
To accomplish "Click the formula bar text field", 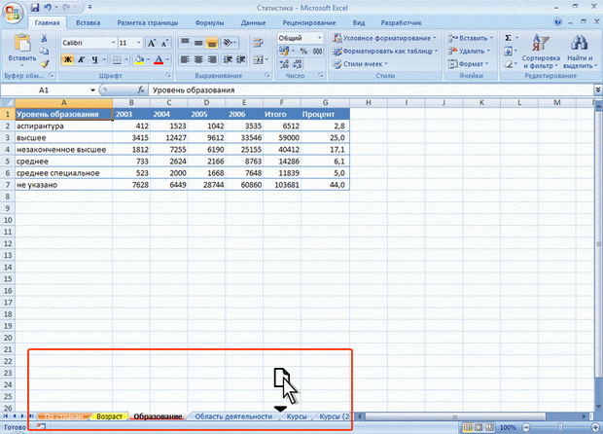I will coord(372,90).
